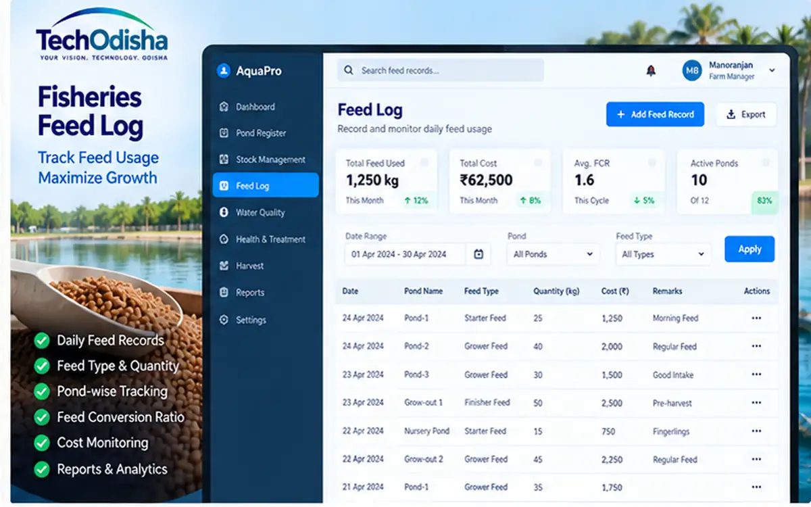Click the Finisher Feed cell
The height and width of the screenshot is (507, 811).
tap(487, 402)
